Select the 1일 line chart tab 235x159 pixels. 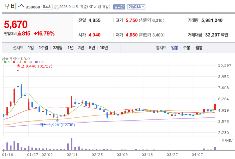tap(31, 48)
